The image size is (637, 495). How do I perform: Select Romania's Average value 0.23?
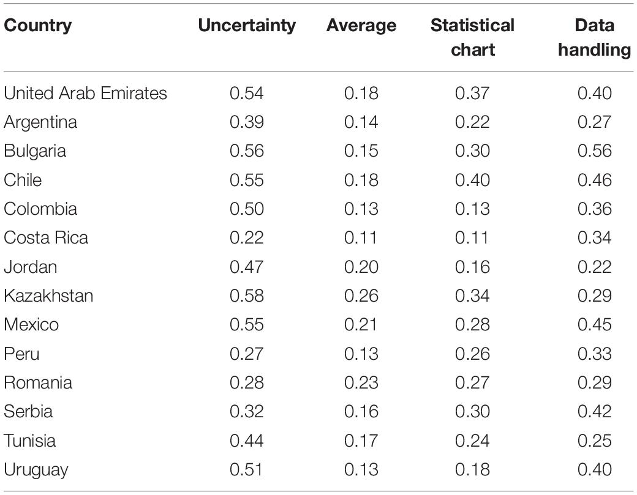coord(361,382)
